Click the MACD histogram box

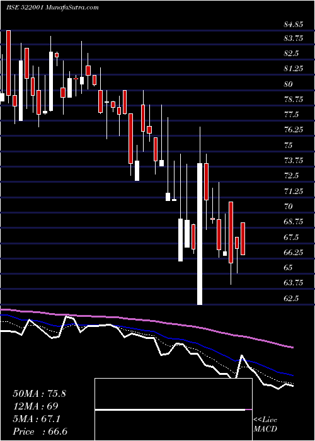coord(173,409)
